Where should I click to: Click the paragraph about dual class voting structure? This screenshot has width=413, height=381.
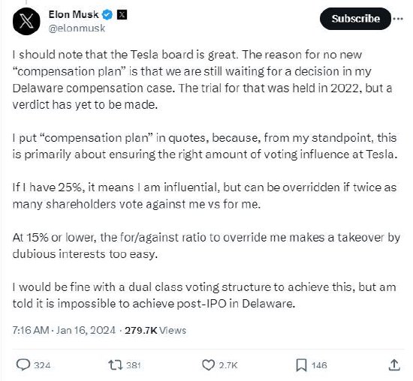tap(204, 295)
